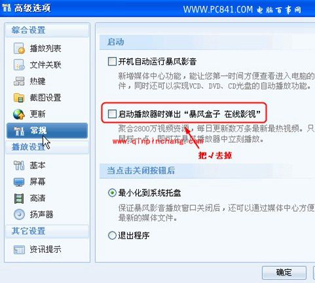The image size is (315, 283).
Task: Open the 扬声器 speaker icon
Action: tap(19, 215)
